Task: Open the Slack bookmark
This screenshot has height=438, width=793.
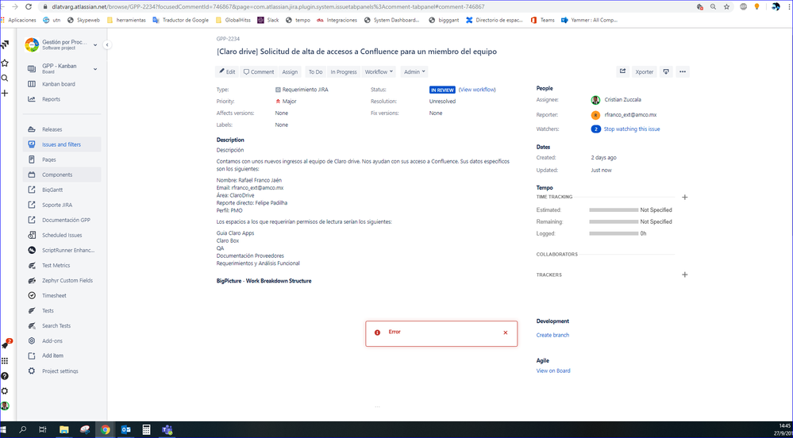Action: [268, 20]
